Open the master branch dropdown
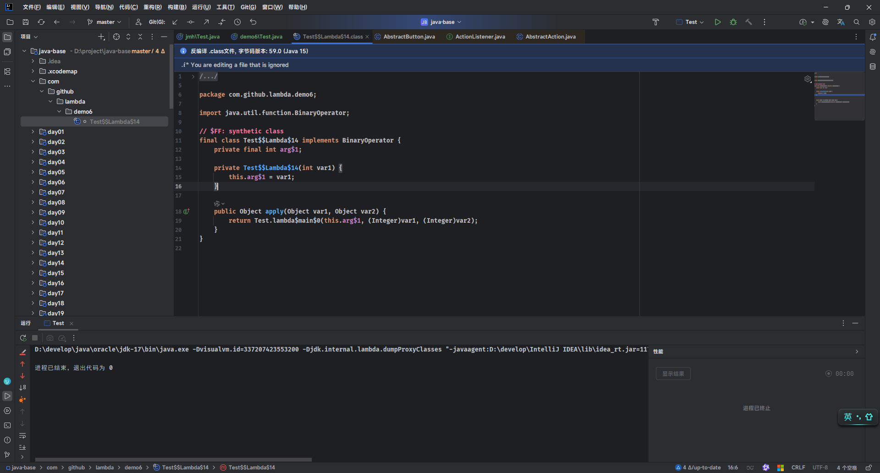The image size is (880, 473). tap(104, 22)
